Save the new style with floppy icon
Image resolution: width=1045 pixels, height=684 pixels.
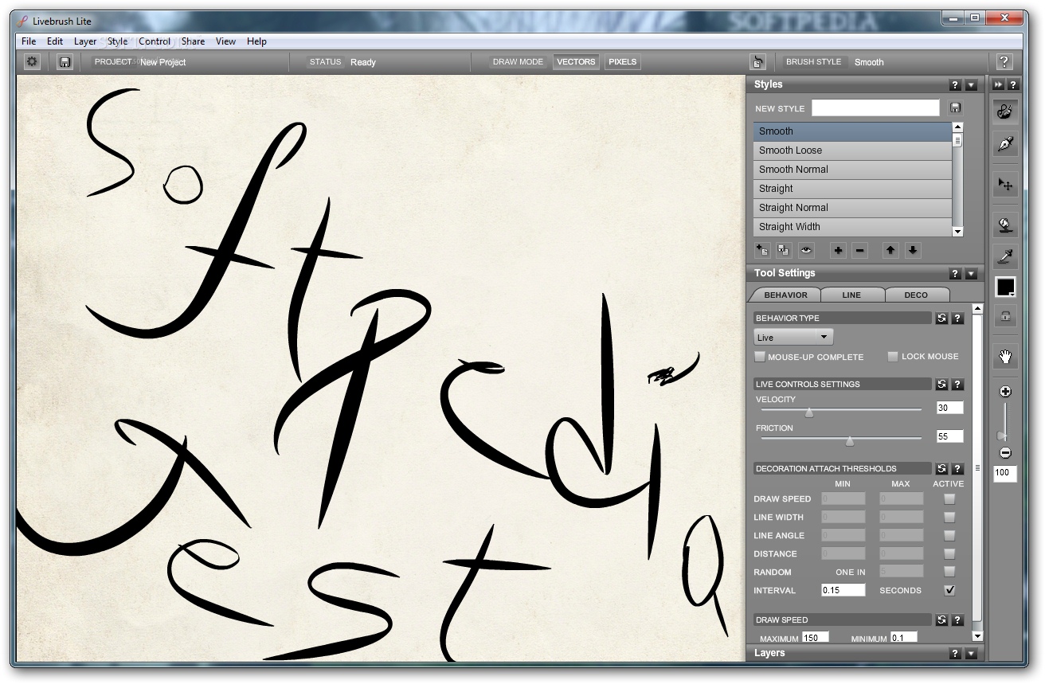pos(955,108)
